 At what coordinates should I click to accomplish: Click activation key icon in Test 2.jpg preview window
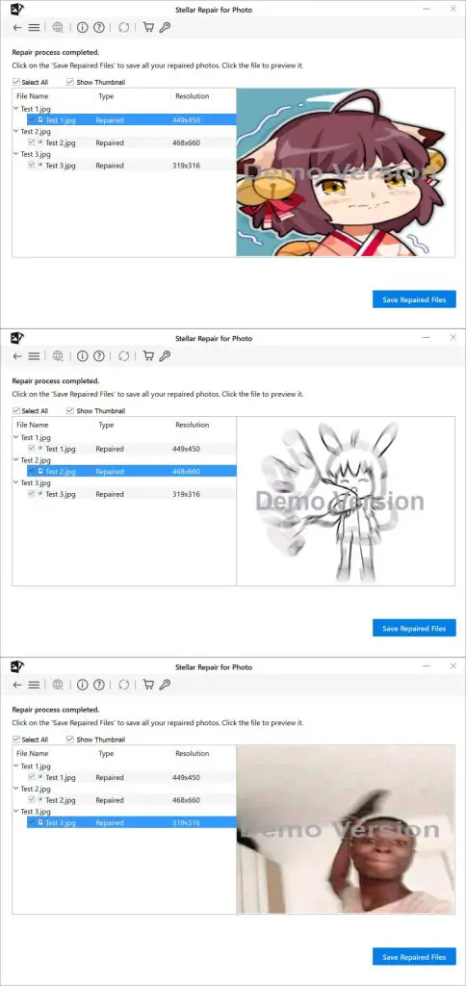pos(165,355)
